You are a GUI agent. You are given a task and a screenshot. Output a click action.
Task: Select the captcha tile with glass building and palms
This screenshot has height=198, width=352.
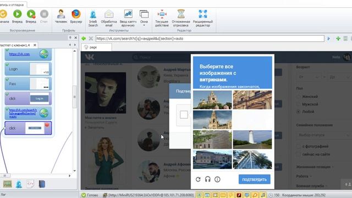(252, 159)
